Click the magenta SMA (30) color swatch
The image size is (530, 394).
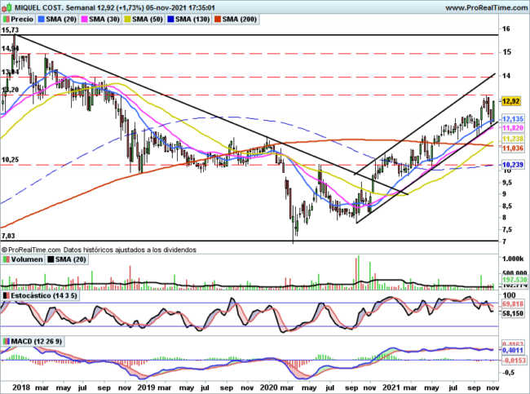[x=85, y=20]
